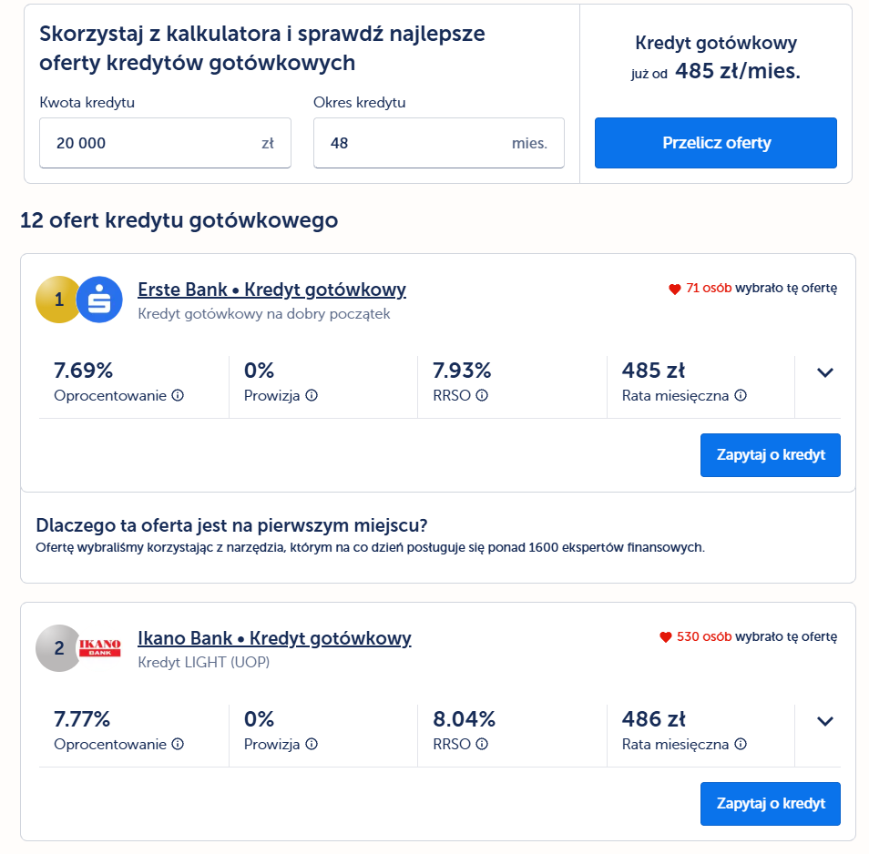Click info icon beside Erste Prowizja
Viewport: 869px width, 854px height.
pyautogui.click(x=312, y=395)
